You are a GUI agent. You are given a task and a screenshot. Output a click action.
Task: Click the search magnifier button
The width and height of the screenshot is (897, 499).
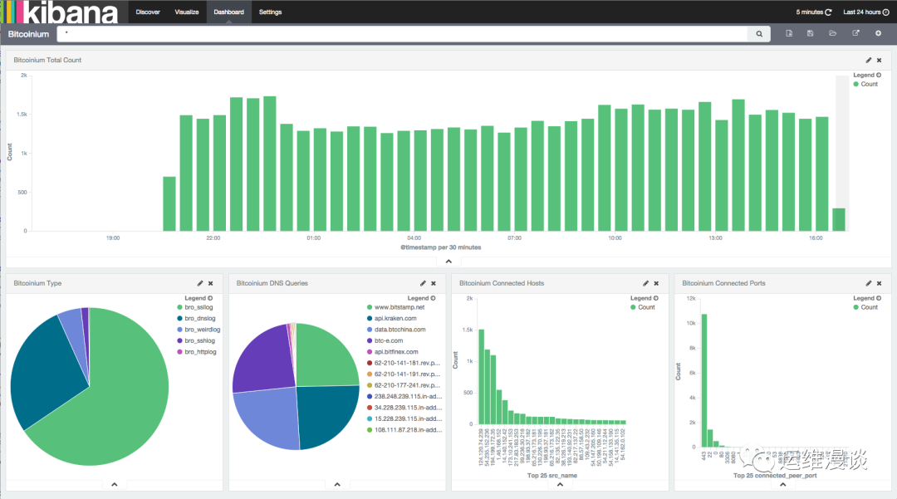(x=758, y=34)
